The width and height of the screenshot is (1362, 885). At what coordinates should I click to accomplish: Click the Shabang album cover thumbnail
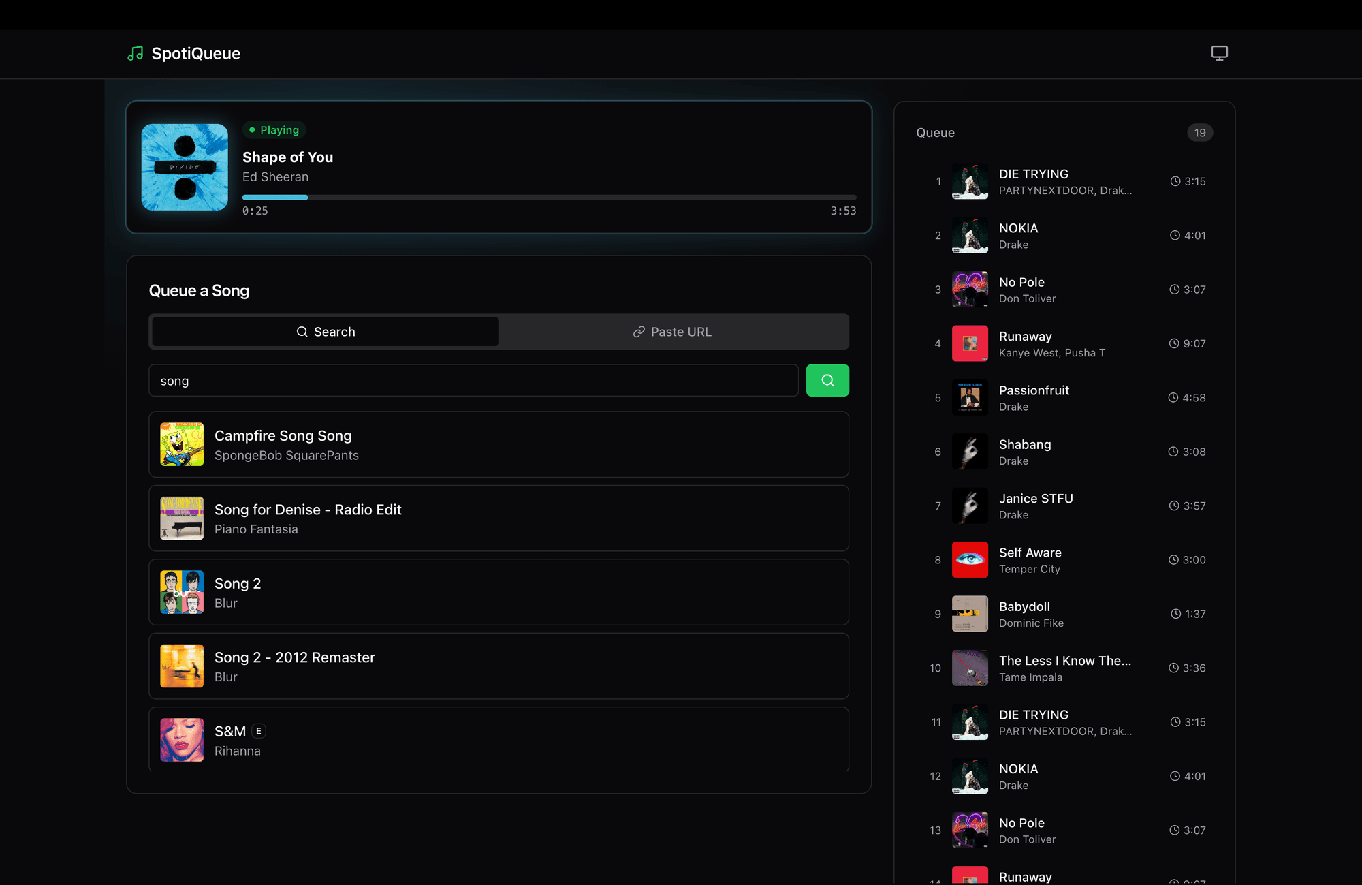(970, 452)
